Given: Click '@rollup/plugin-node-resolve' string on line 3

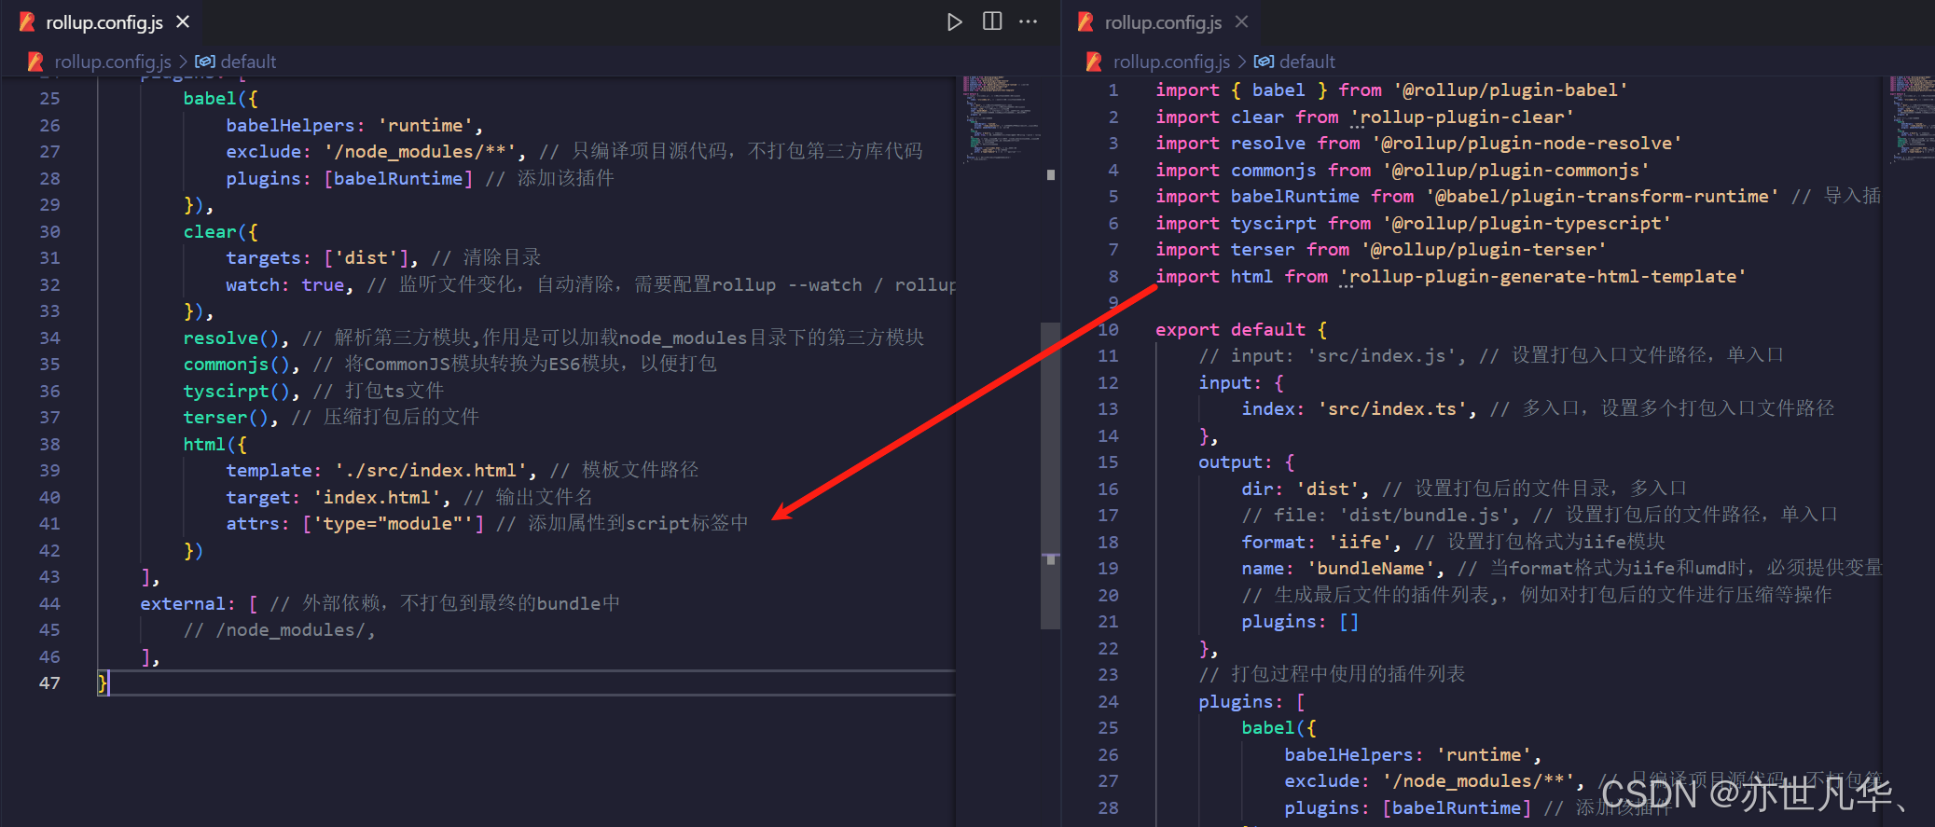Looking at the screenshot, I should coord(1527,144).
